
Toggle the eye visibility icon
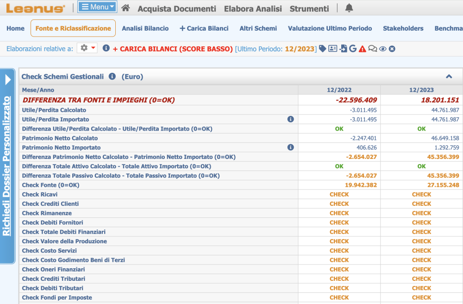(x=382, y=49)
